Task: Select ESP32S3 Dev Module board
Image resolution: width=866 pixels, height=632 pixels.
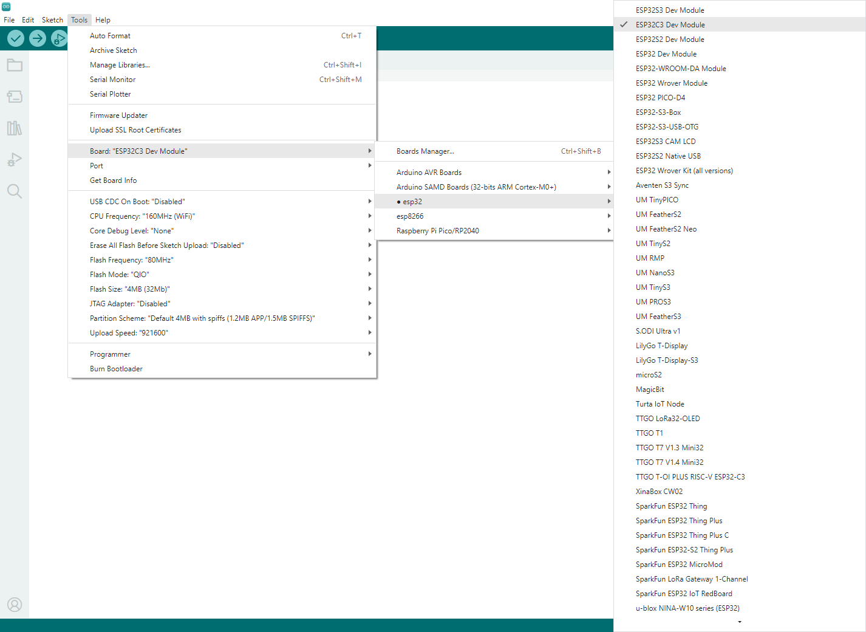Action: [740, 10]
